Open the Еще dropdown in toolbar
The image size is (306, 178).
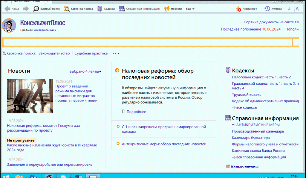[190, 9]
